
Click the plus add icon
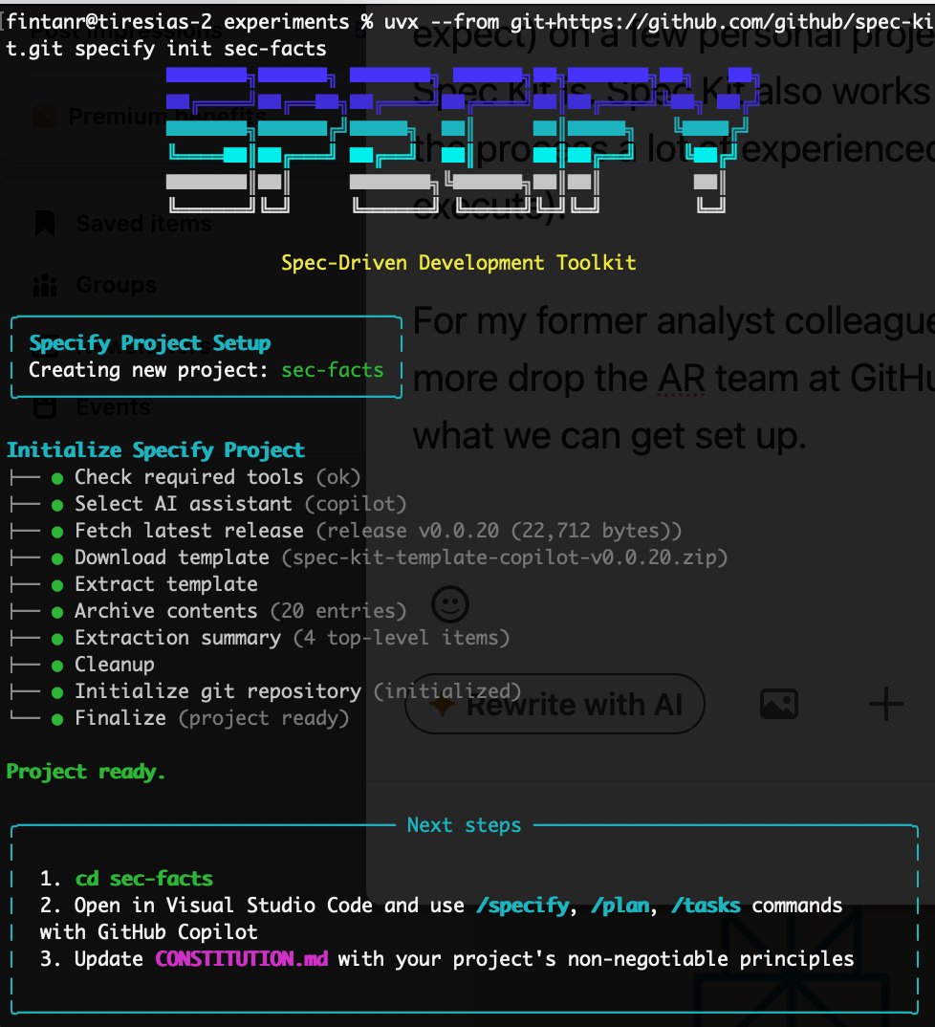coord(886,704)
